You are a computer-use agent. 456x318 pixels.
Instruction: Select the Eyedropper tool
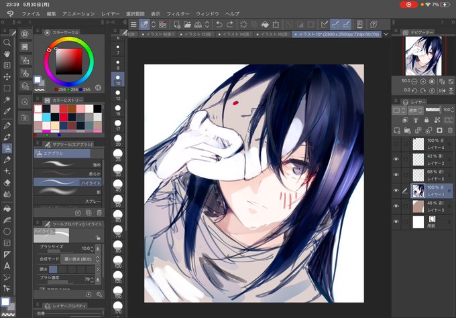click(x=7, y=111)
